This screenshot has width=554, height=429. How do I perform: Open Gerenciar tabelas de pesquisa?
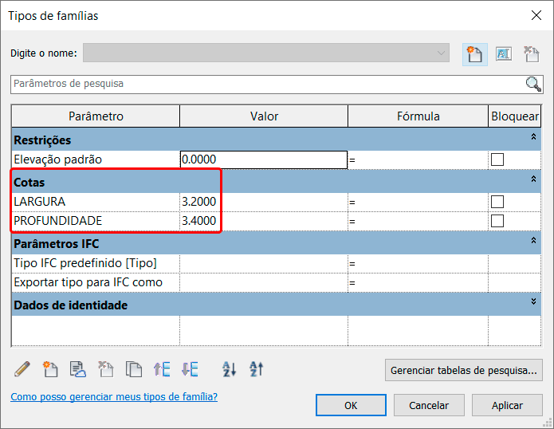click(464, 370)
